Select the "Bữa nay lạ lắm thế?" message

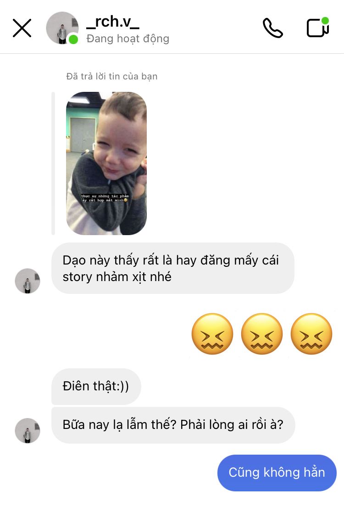coord(173,425)
